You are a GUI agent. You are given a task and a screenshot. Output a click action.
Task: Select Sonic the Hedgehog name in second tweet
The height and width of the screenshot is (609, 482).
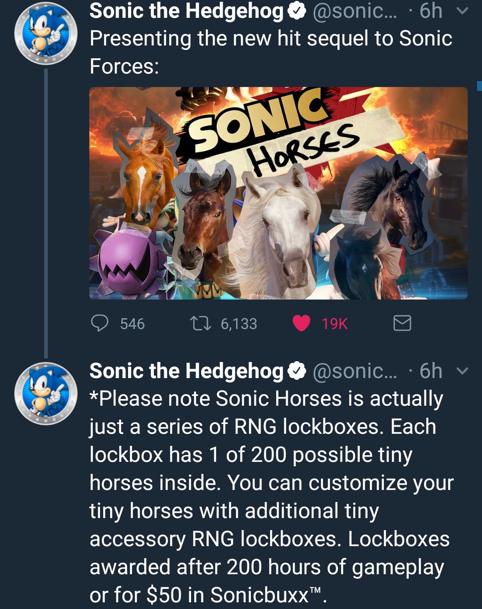[x=187, y=371]
